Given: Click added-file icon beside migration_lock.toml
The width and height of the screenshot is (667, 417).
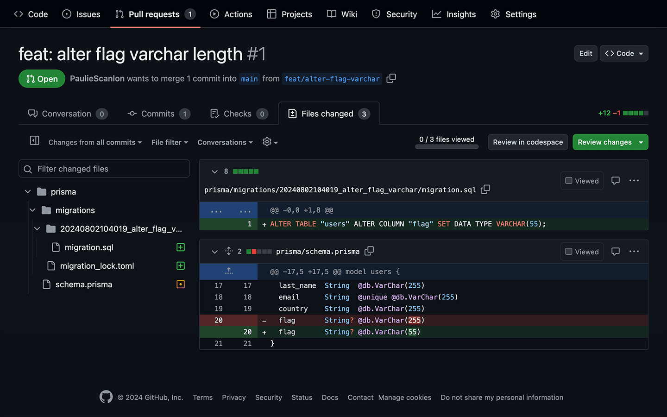Looking at the screenshot, I should click(181, 265).
